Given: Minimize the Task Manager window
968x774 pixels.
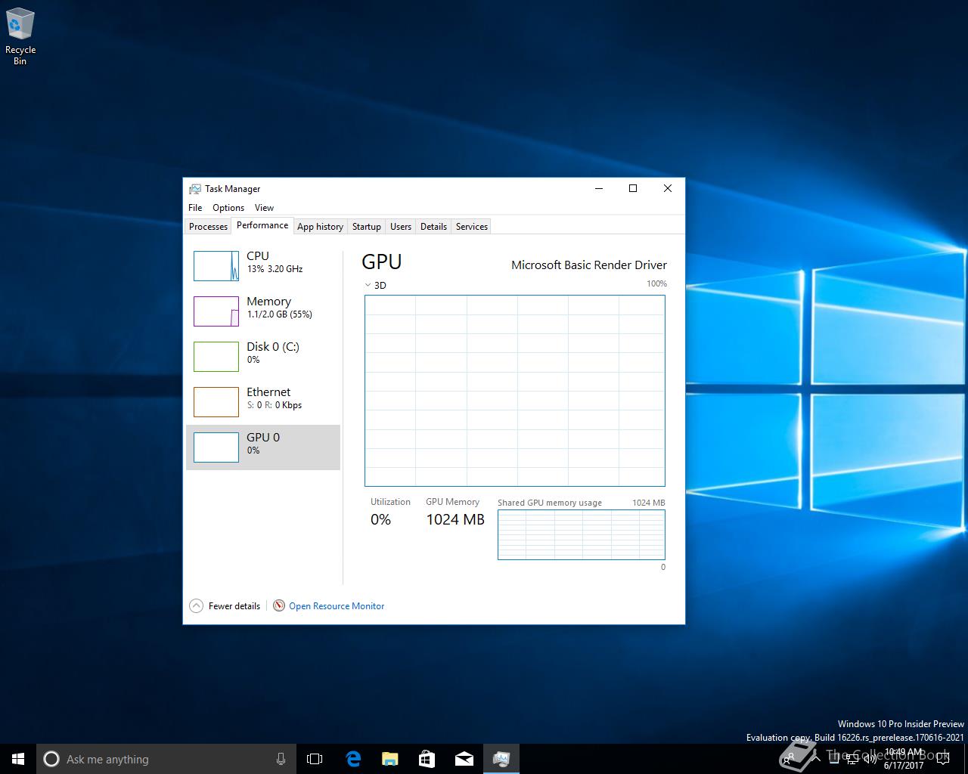Looking at the screenshot, I should point(599,189).
